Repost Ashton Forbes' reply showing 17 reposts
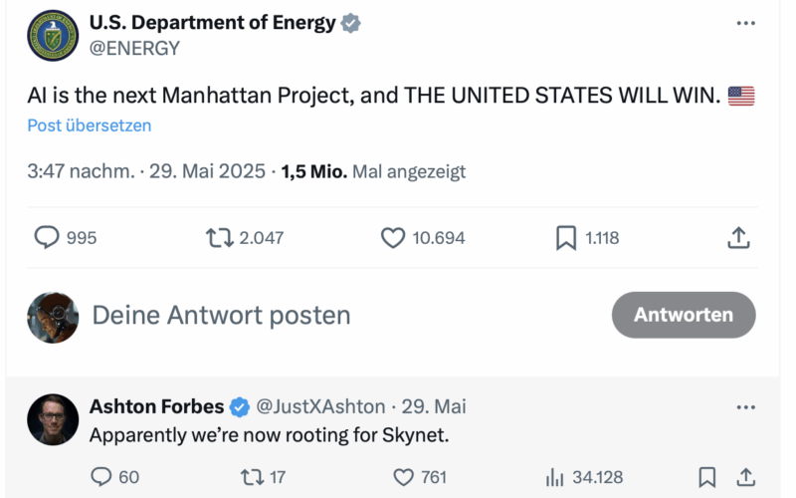The width and height of the screenshot is (796, 498). point(253,477)
